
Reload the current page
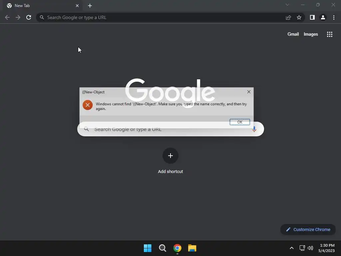click(x=29, y=17)
